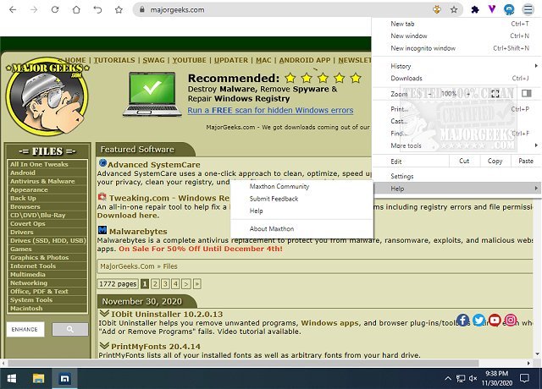Open About Maxthon
542x389 pixels.
pyautogui.click(x=301, y=228)
